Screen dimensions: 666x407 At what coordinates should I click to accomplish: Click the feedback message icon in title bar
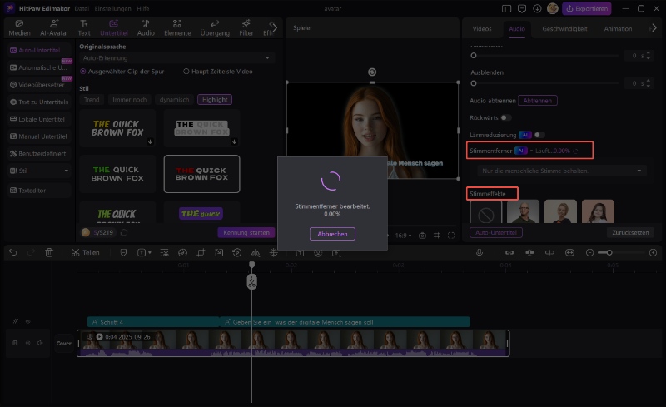pos(522,8)
